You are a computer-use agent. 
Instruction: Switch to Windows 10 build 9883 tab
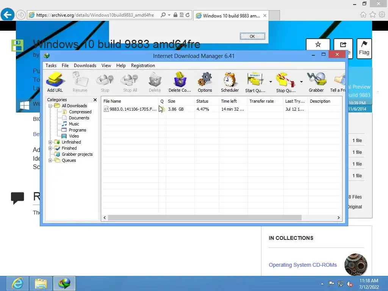(x=231, y=16)
